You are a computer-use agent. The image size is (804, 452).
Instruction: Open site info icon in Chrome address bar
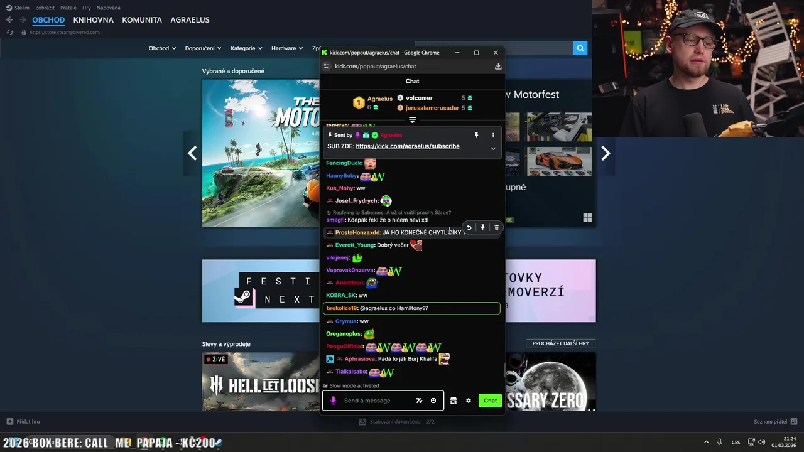tap(327, 66)
